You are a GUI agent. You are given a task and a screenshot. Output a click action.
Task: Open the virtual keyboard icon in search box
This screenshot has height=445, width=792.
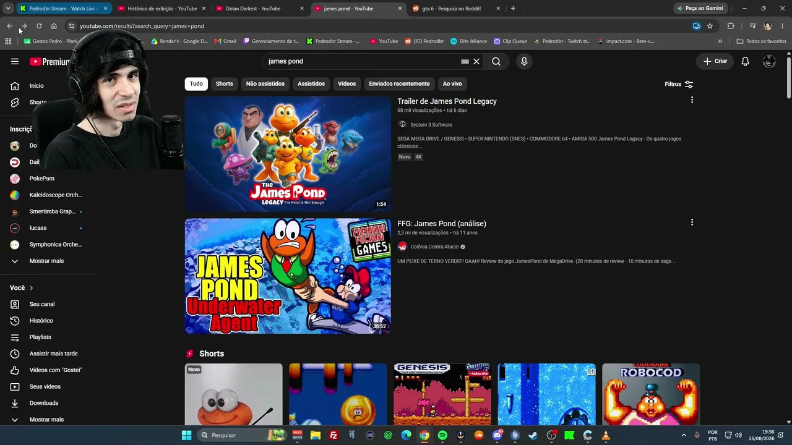(x=465, y=62)
